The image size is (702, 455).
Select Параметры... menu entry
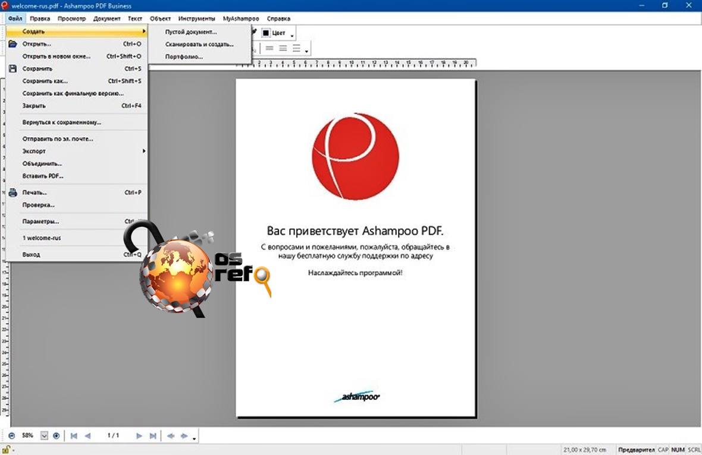pos(77,221)
